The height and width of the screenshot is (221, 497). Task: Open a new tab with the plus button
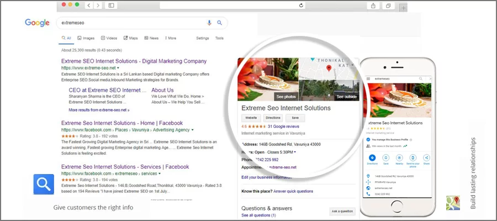coord(403,8)
